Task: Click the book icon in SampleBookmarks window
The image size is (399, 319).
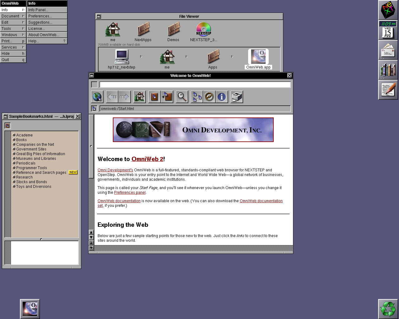Action: coord(8,126)
